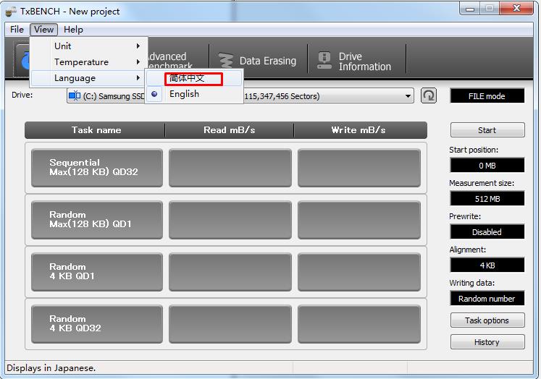The width and height of the screenshot is (541, 379).
Task: Open the File menu
Action: (17, 30)
